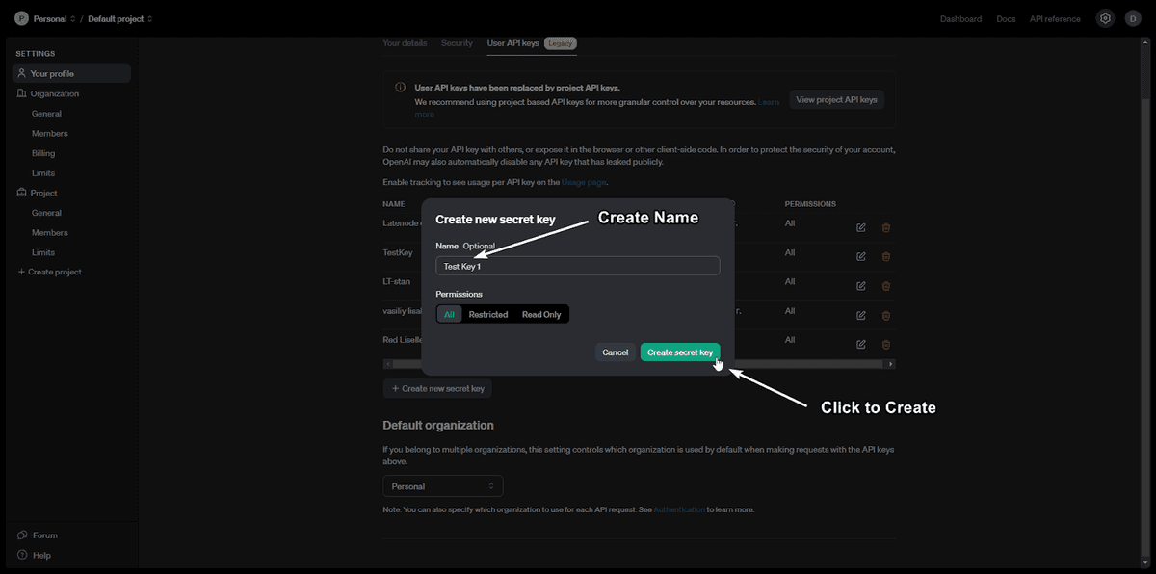Cancel the new secret key dialog
Viewport: 1156px width, 574px height.
[615, 352]
